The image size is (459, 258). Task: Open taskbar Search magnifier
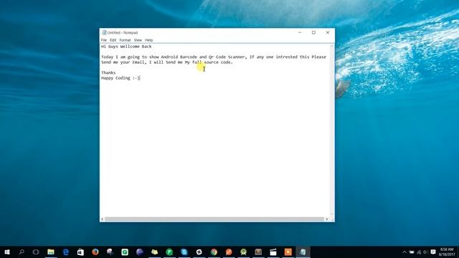tap(22, 252)
